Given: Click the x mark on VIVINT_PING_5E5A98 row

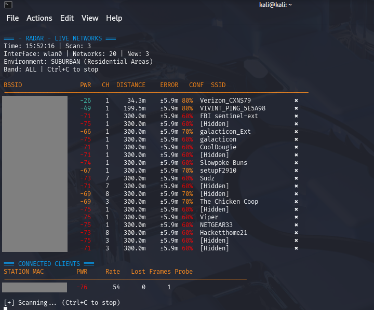Looking at the screenshot, I should coord(296,108).
